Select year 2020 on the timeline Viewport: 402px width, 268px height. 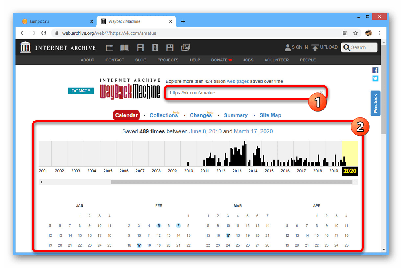pyautogui.click(x=350, y=171)
